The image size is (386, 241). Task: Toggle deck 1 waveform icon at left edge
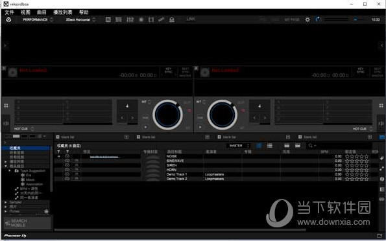[x=6, y=123]
